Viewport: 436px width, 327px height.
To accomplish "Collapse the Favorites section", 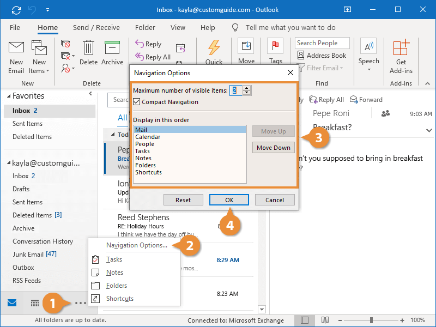I will pos(9,96).
